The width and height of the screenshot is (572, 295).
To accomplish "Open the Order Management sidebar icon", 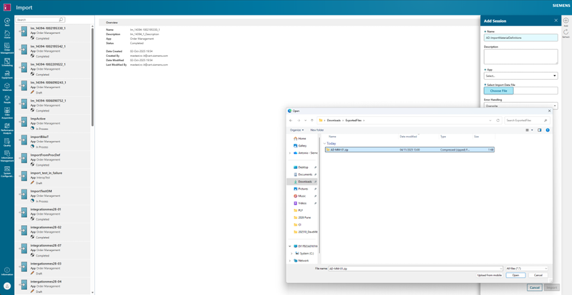I will click(x=7, y=48).
